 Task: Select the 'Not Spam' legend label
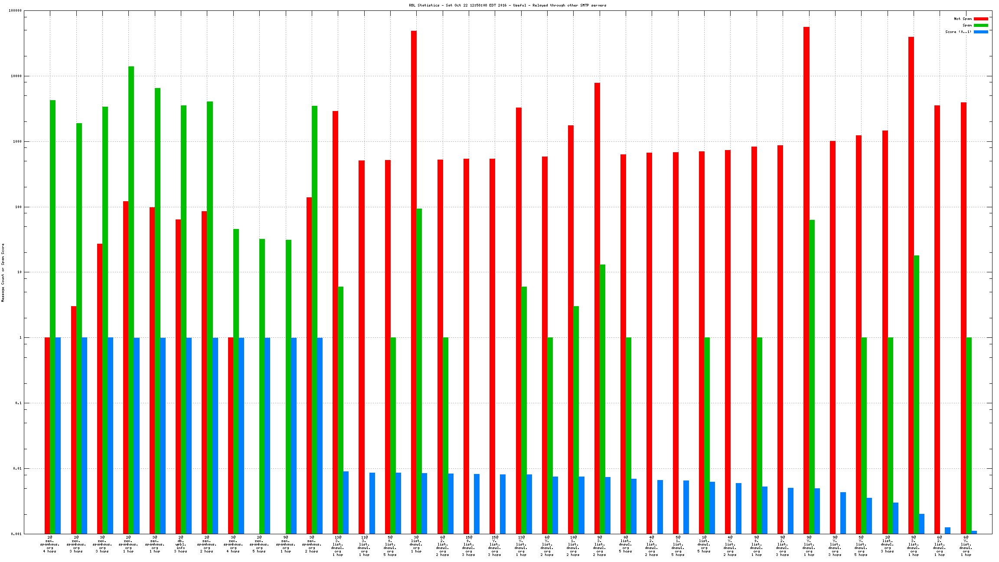tap(963, 19)
